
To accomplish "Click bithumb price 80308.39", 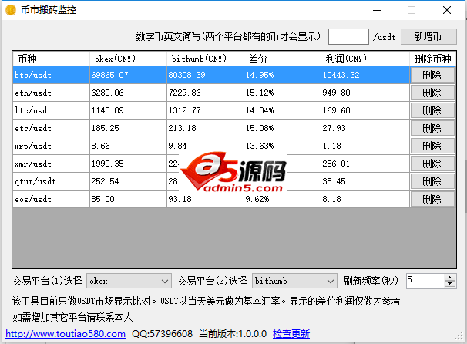I will [x=205, y=75].
